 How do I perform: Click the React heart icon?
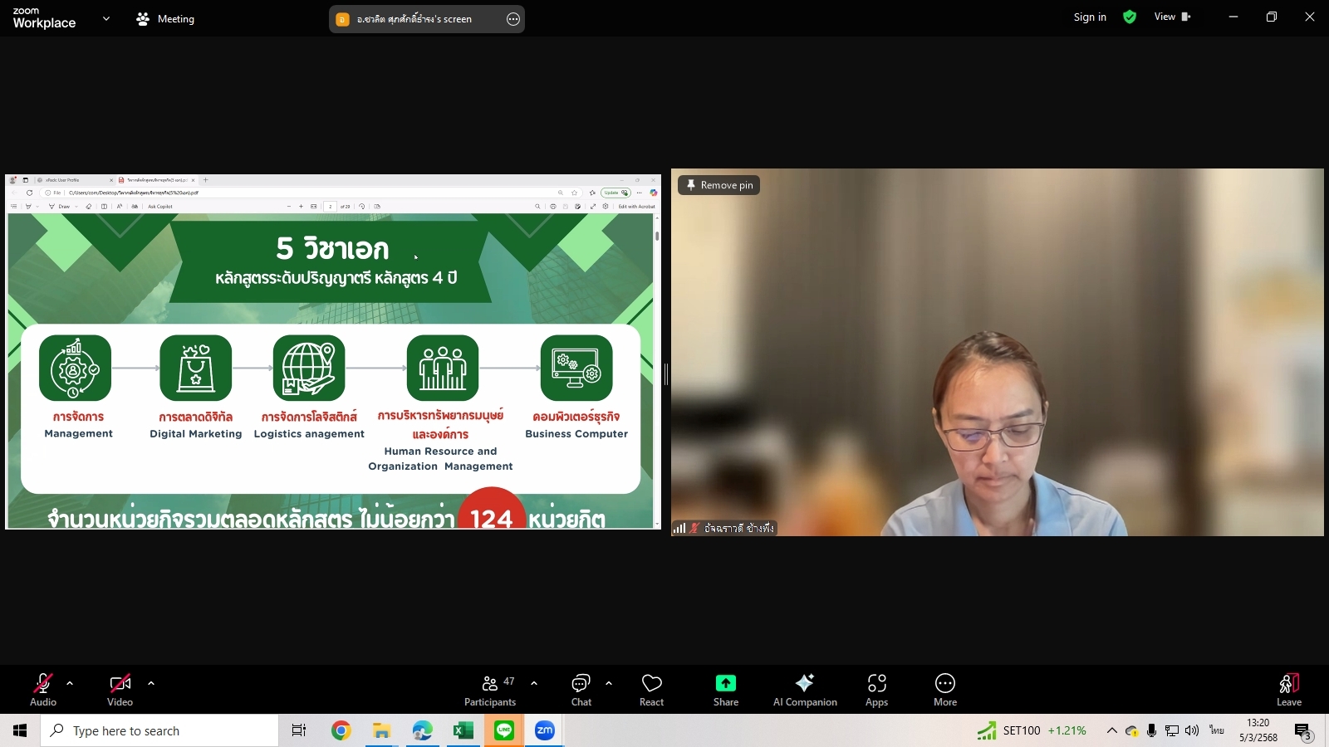(x=651, y=689)
